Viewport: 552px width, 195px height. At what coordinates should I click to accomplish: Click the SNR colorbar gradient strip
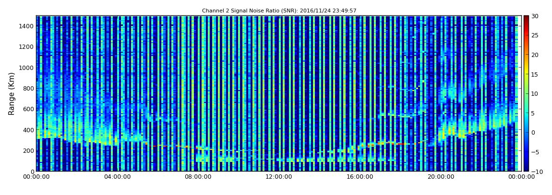point(526,93)
